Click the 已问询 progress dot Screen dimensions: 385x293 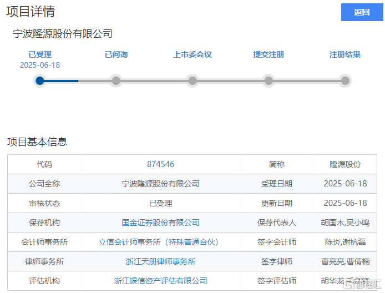[116, 80]
